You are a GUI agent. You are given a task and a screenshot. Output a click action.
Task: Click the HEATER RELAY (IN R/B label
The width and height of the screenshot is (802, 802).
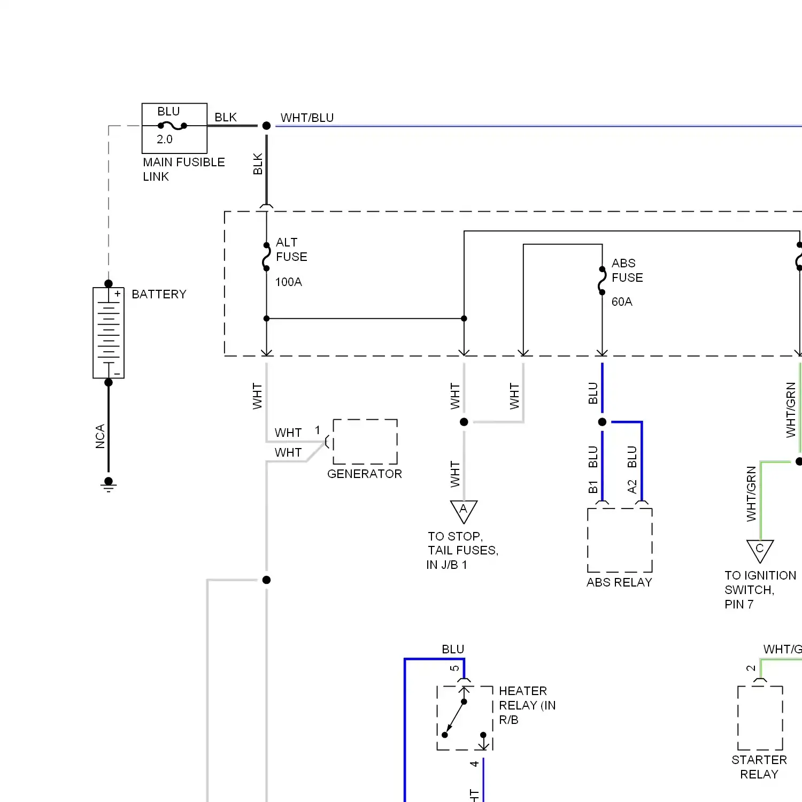(x=527, y=705)
